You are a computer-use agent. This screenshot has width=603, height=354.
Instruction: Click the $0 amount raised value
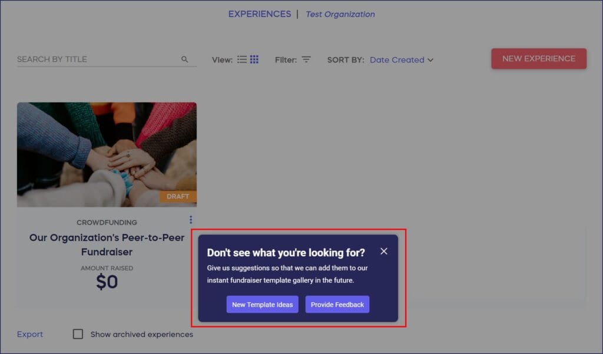coord(107,282)
